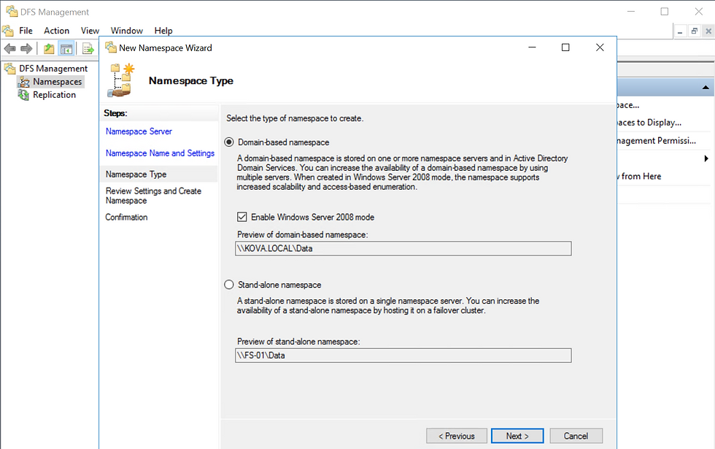
Task: Go to Namespace Name and Settings step
Action: coord(160,153)
